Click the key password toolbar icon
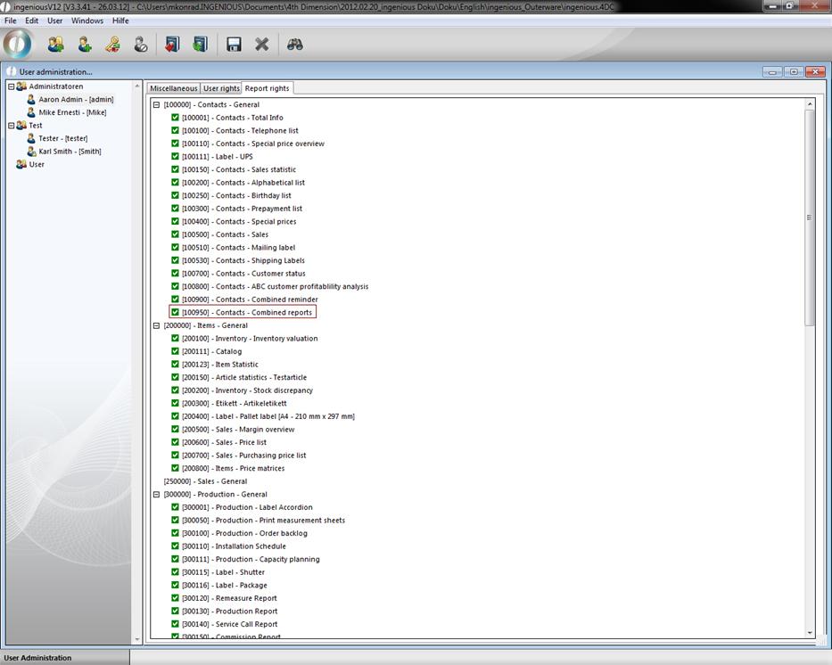This screenshot has height=665, width=832. coord(112,44)
